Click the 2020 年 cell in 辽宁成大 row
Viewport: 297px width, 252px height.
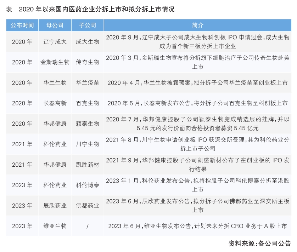22,42
